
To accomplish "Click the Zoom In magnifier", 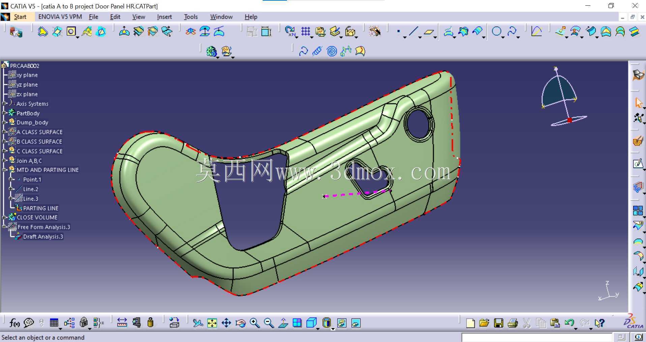I will (255, 323).
